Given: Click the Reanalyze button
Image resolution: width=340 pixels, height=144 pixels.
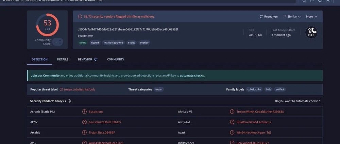Looking at the screenshot, I should point(269,16).
